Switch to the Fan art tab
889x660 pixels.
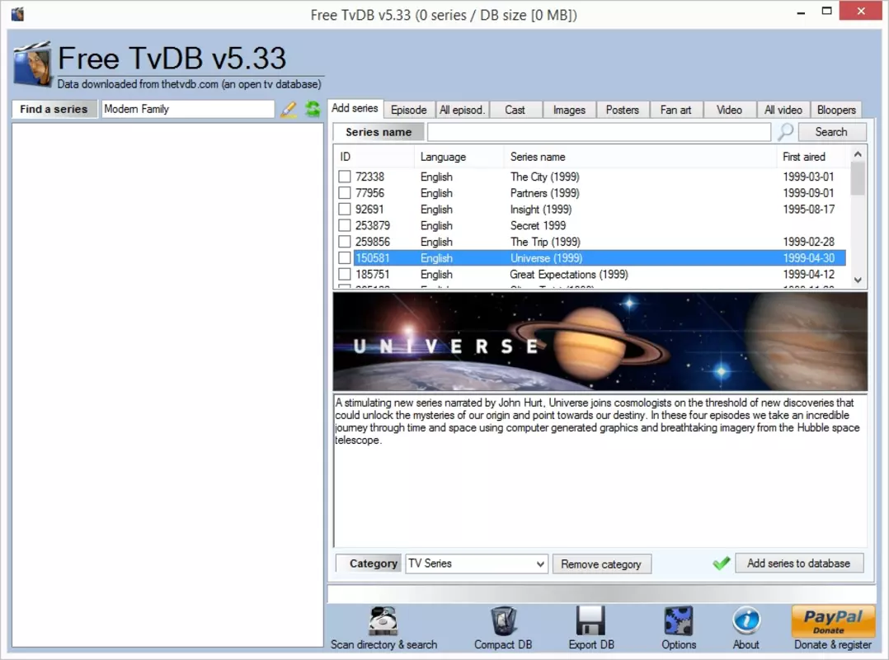pyautogui.click(x=675, y=110)
